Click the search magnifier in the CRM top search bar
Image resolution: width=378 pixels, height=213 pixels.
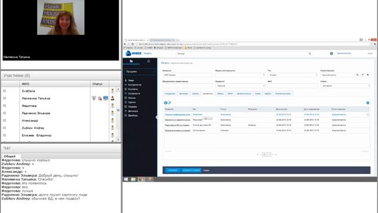coord(309,54)
